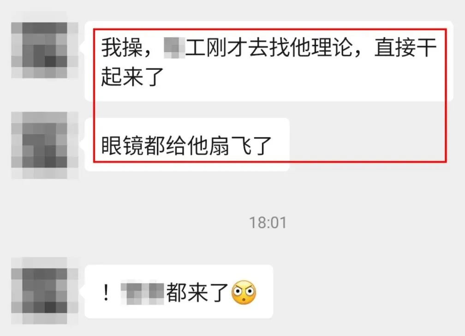Tap the avatar beside the 都来了 message
The width and height of the screenshot is (465, 336).
44,291
